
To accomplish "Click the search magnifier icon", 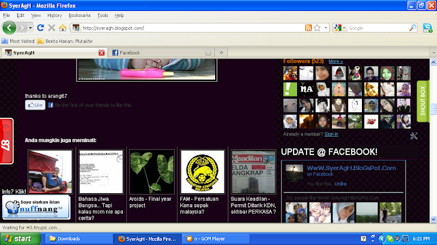I will pos(412,28).
